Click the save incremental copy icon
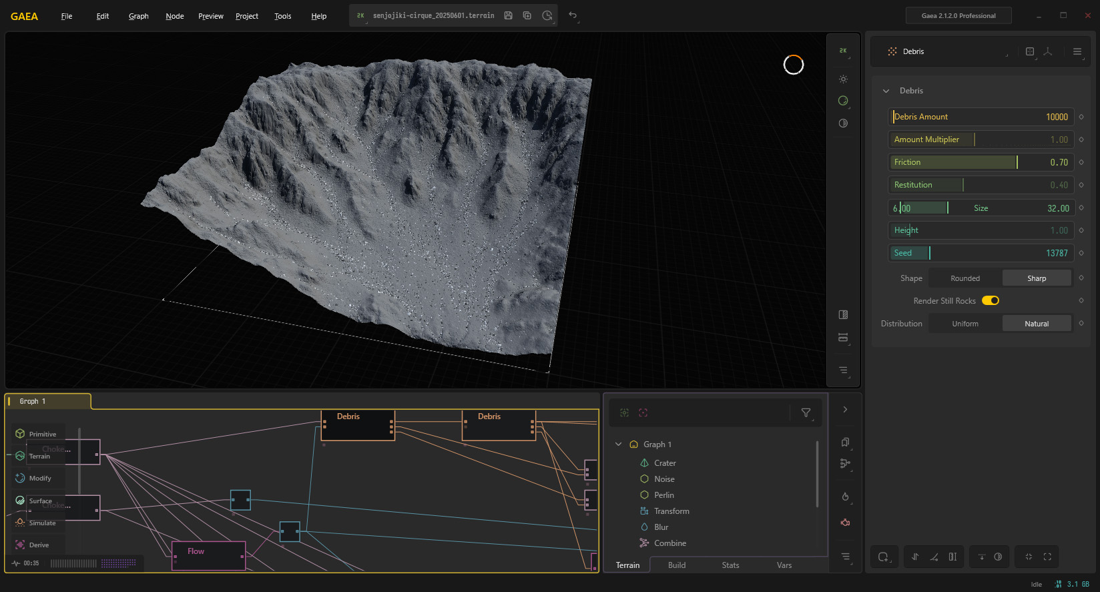The width and height of the screenshot is (1100, 592). [527, 15]
